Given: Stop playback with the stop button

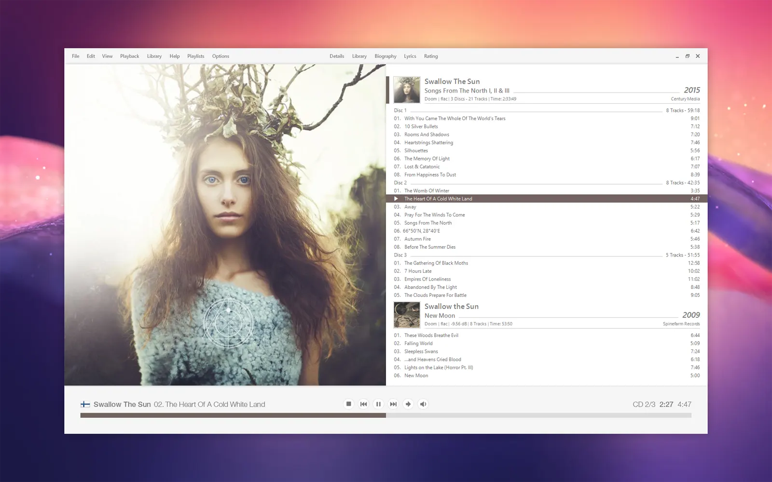Looking at the screenshot, I should click(x=348, y=404).
